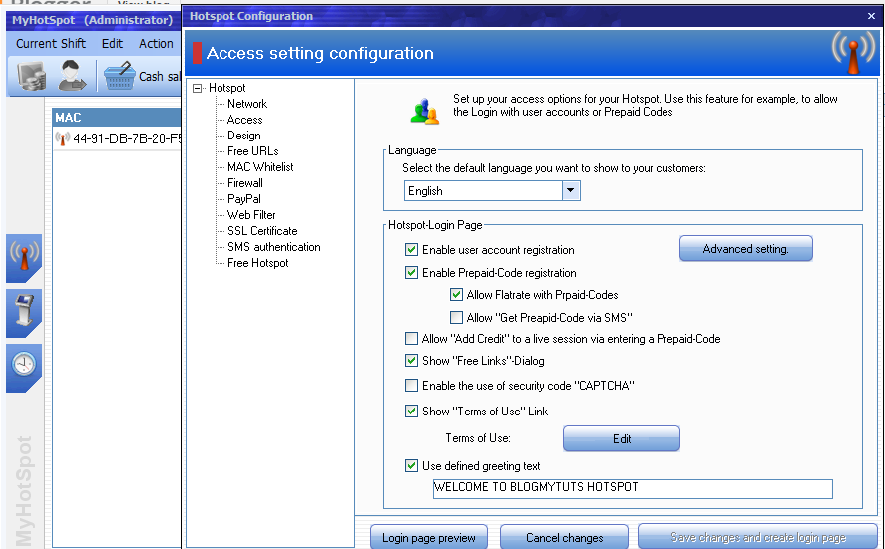Close the Hotspot Configuration dialog
The image size is (885, 549).
click(x=871, y=16)
